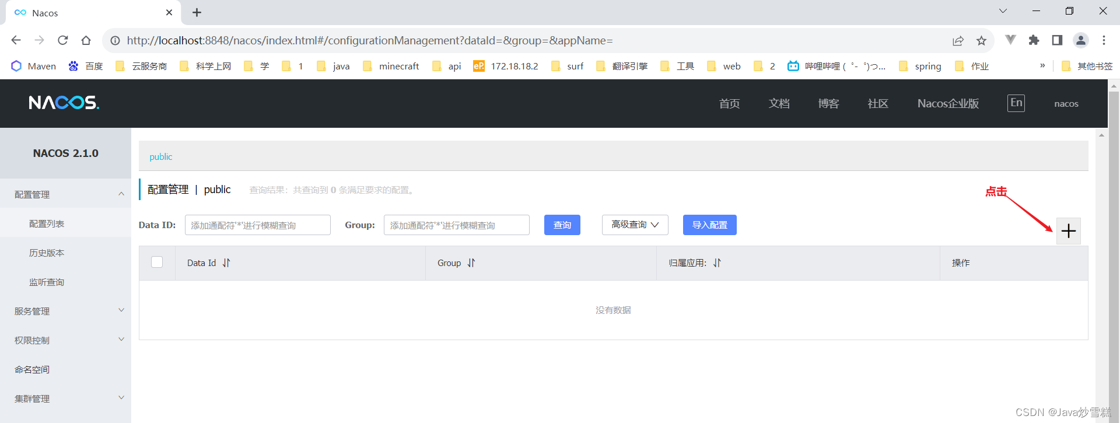
Task: Click browser forward arrow
Action: click(40, 40)
